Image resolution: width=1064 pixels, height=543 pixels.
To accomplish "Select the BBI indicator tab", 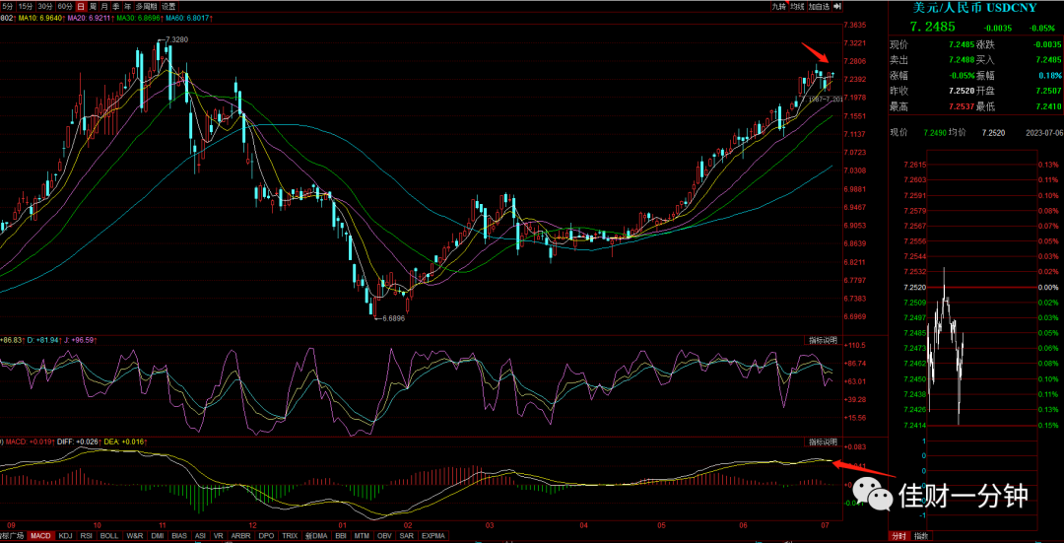I will pos(343,535).
